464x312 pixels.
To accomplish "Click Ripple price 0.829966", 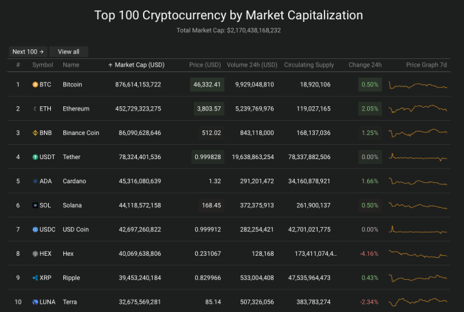I will [208, 278].
